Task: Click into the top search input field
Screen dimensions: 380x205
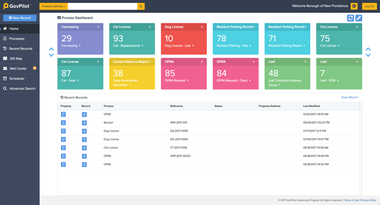Action: click(x=103, y=6)
